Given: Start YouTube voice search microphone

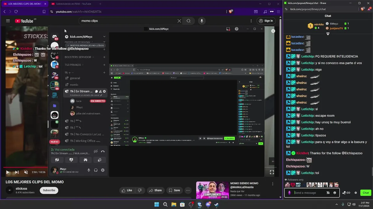Looking at the screenshot, I should coord(202,21).
